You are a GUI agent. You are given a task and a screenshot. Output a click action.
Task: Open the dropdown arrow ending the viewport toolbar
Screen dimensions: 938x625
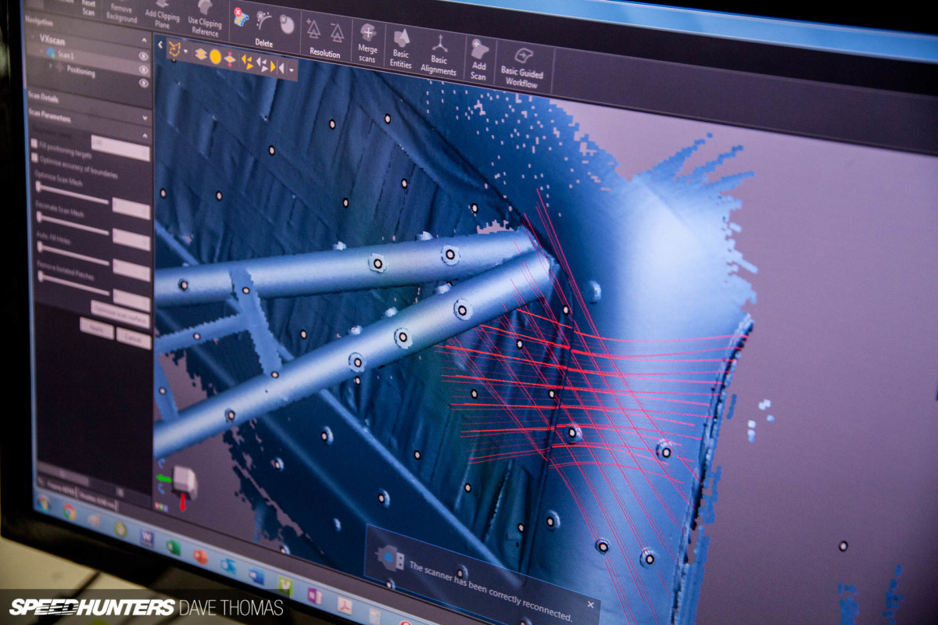click(292, 70)
